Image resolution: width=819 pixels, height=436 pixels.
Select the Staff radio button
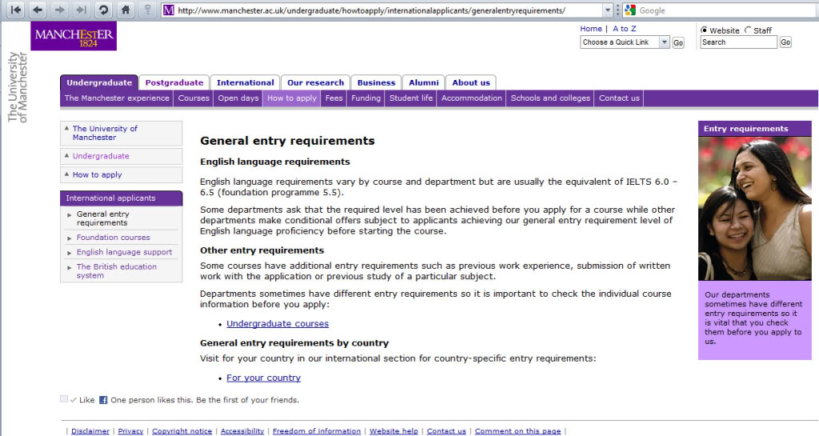[748, 30]
